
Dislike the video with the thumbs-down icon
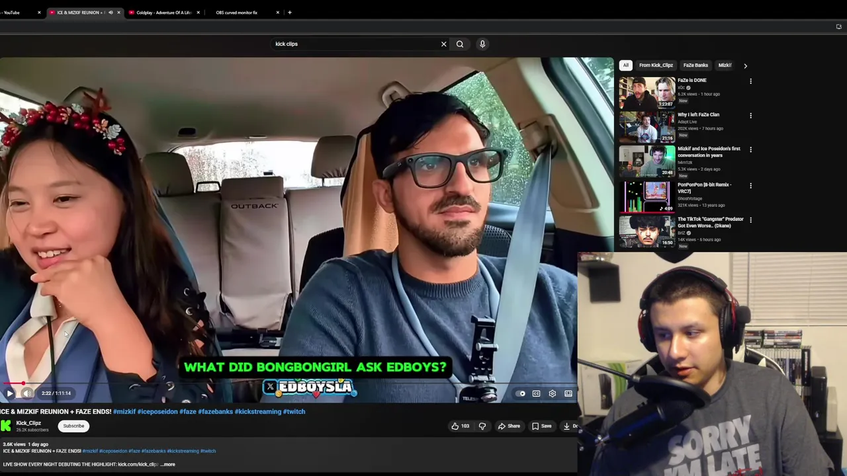(482, 426)
